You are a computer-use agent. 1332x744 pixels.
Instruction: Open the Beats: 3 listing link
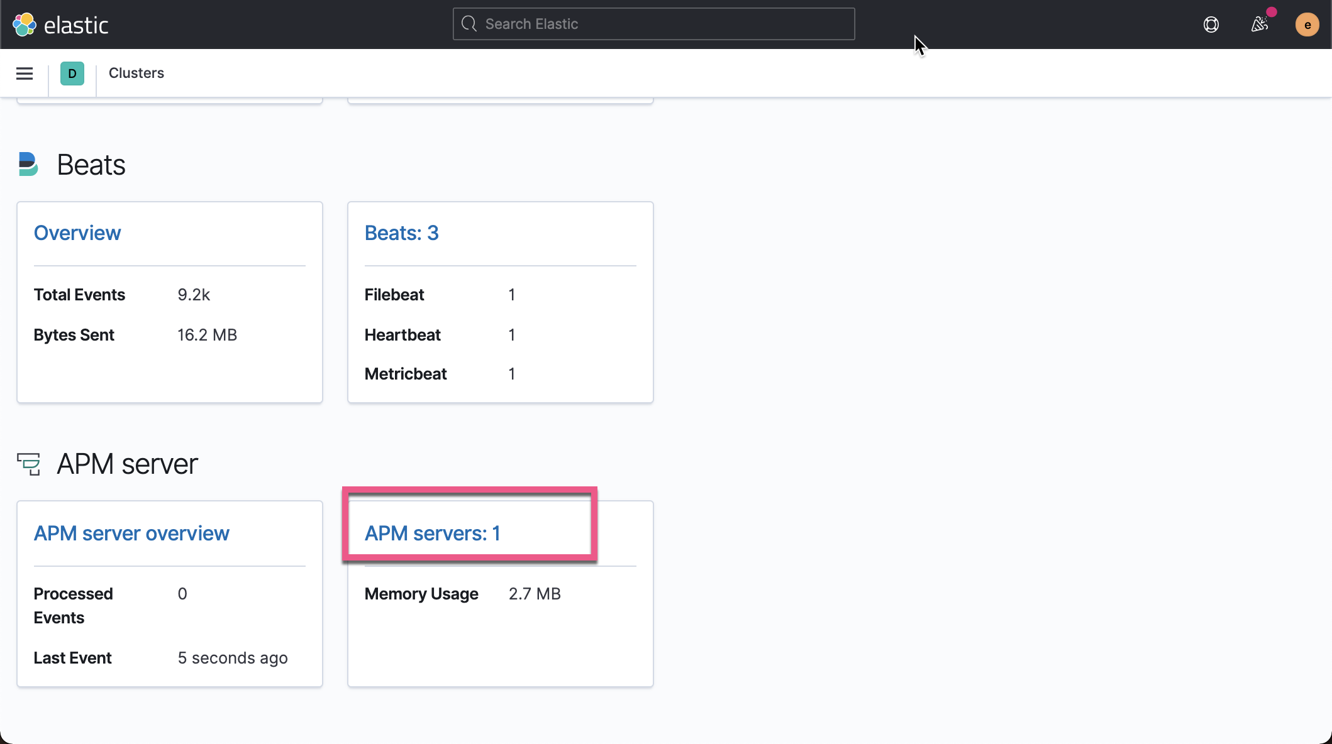coord(401,232)
